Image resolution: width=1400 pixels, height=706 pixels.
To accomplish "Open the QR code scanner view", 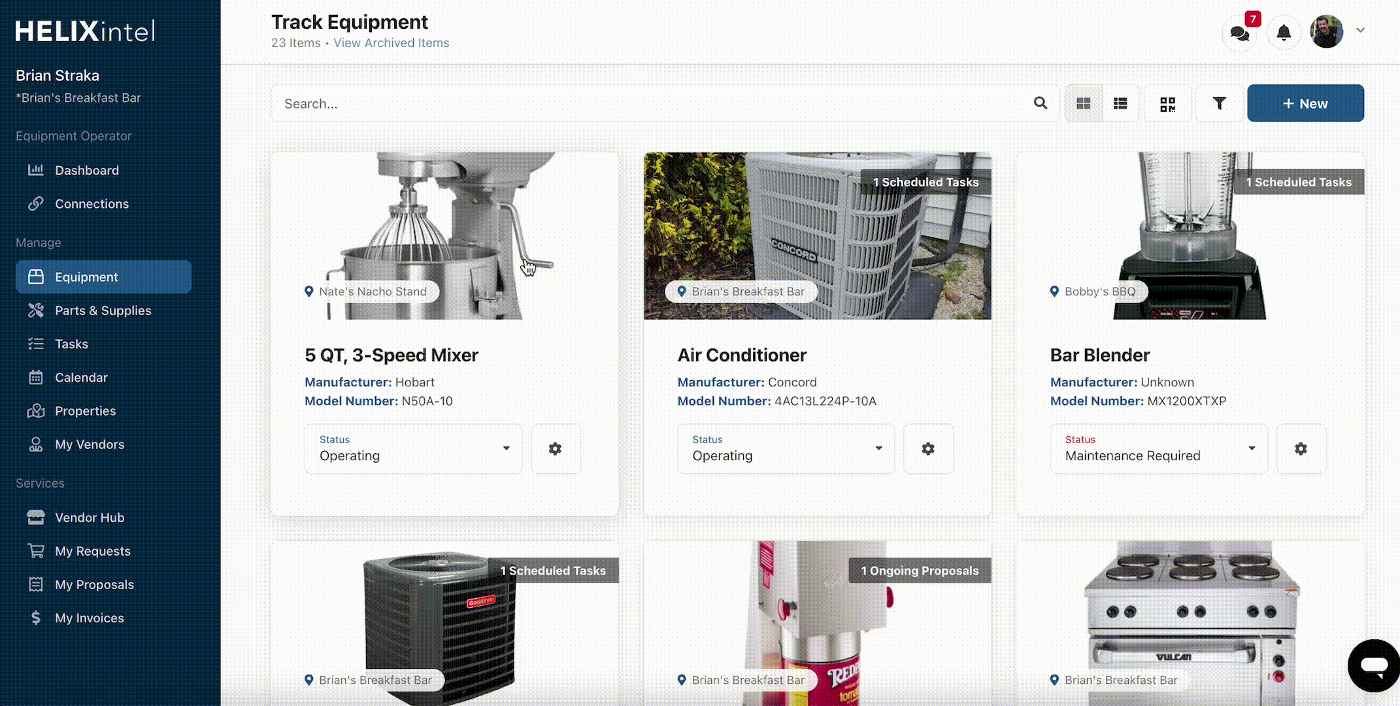I will point(1167,103).
